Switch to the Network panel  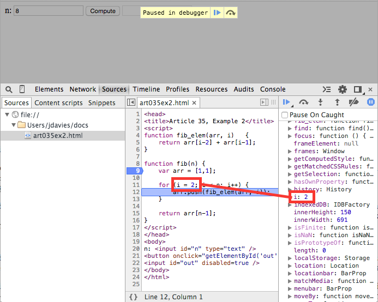click(83, 89)
